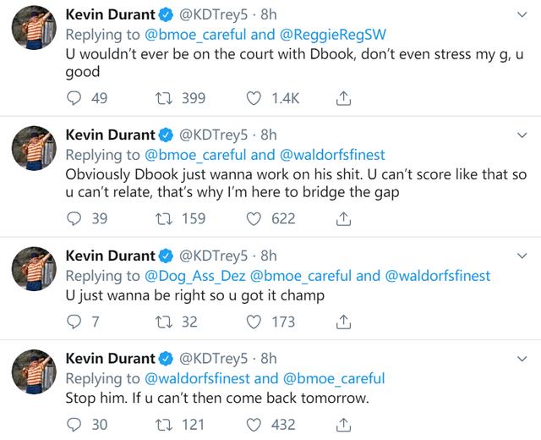Open @KDTrey5 handle on the last tweet
The width and height of the screenshot is (541, 440).
(213, 359)
